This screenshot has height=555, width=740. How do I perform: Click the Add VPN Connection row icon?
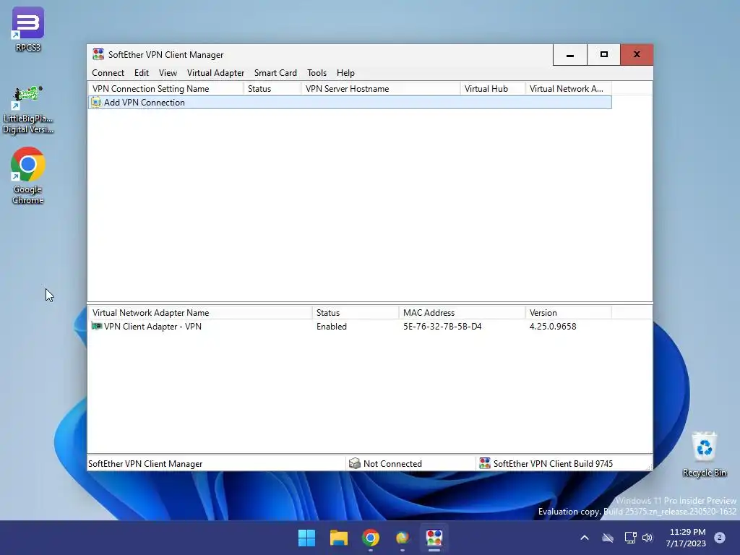(x=96, y=102)
